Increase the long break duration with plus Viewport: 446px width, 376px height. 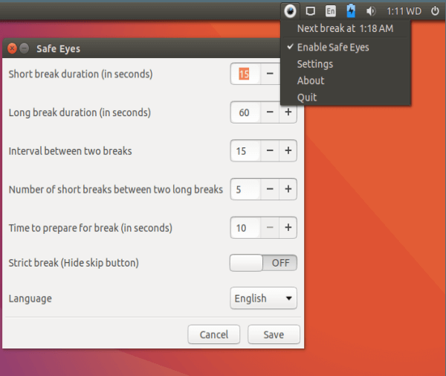click(288, 112)
